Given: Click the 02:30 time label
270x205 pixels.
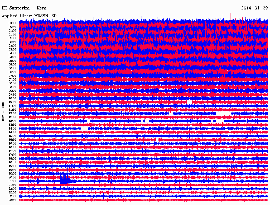Looking at the screenshot, I should [x=12, y=42].
